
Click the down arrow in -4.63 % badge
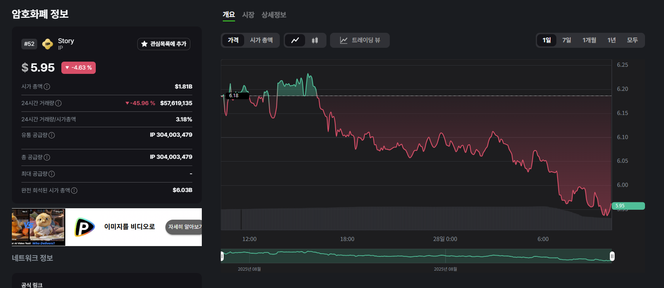click(x=67, y=68)
